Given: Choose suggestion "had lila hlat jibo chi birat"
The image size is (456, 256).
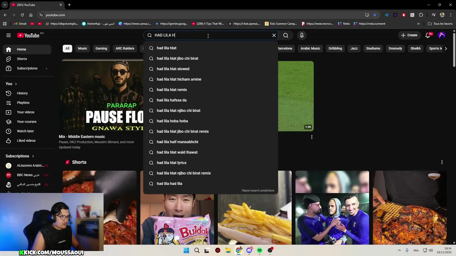Looking at the screenshot, I should click(211, 58).
